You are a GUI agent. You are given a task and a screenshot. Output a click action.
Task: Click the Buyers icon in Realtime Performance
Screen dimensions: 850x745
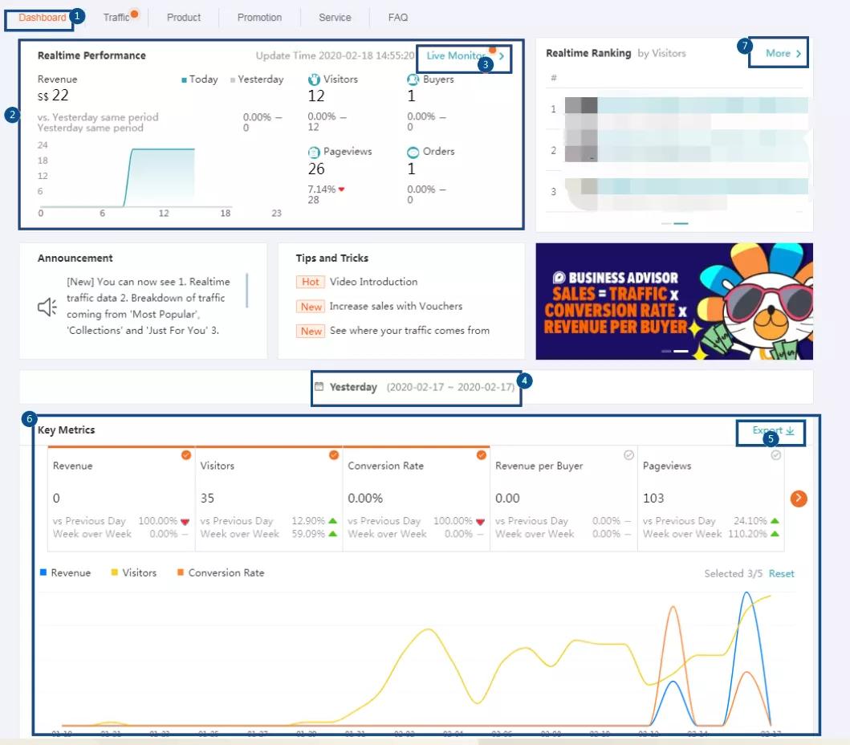(x=413, y=80)
